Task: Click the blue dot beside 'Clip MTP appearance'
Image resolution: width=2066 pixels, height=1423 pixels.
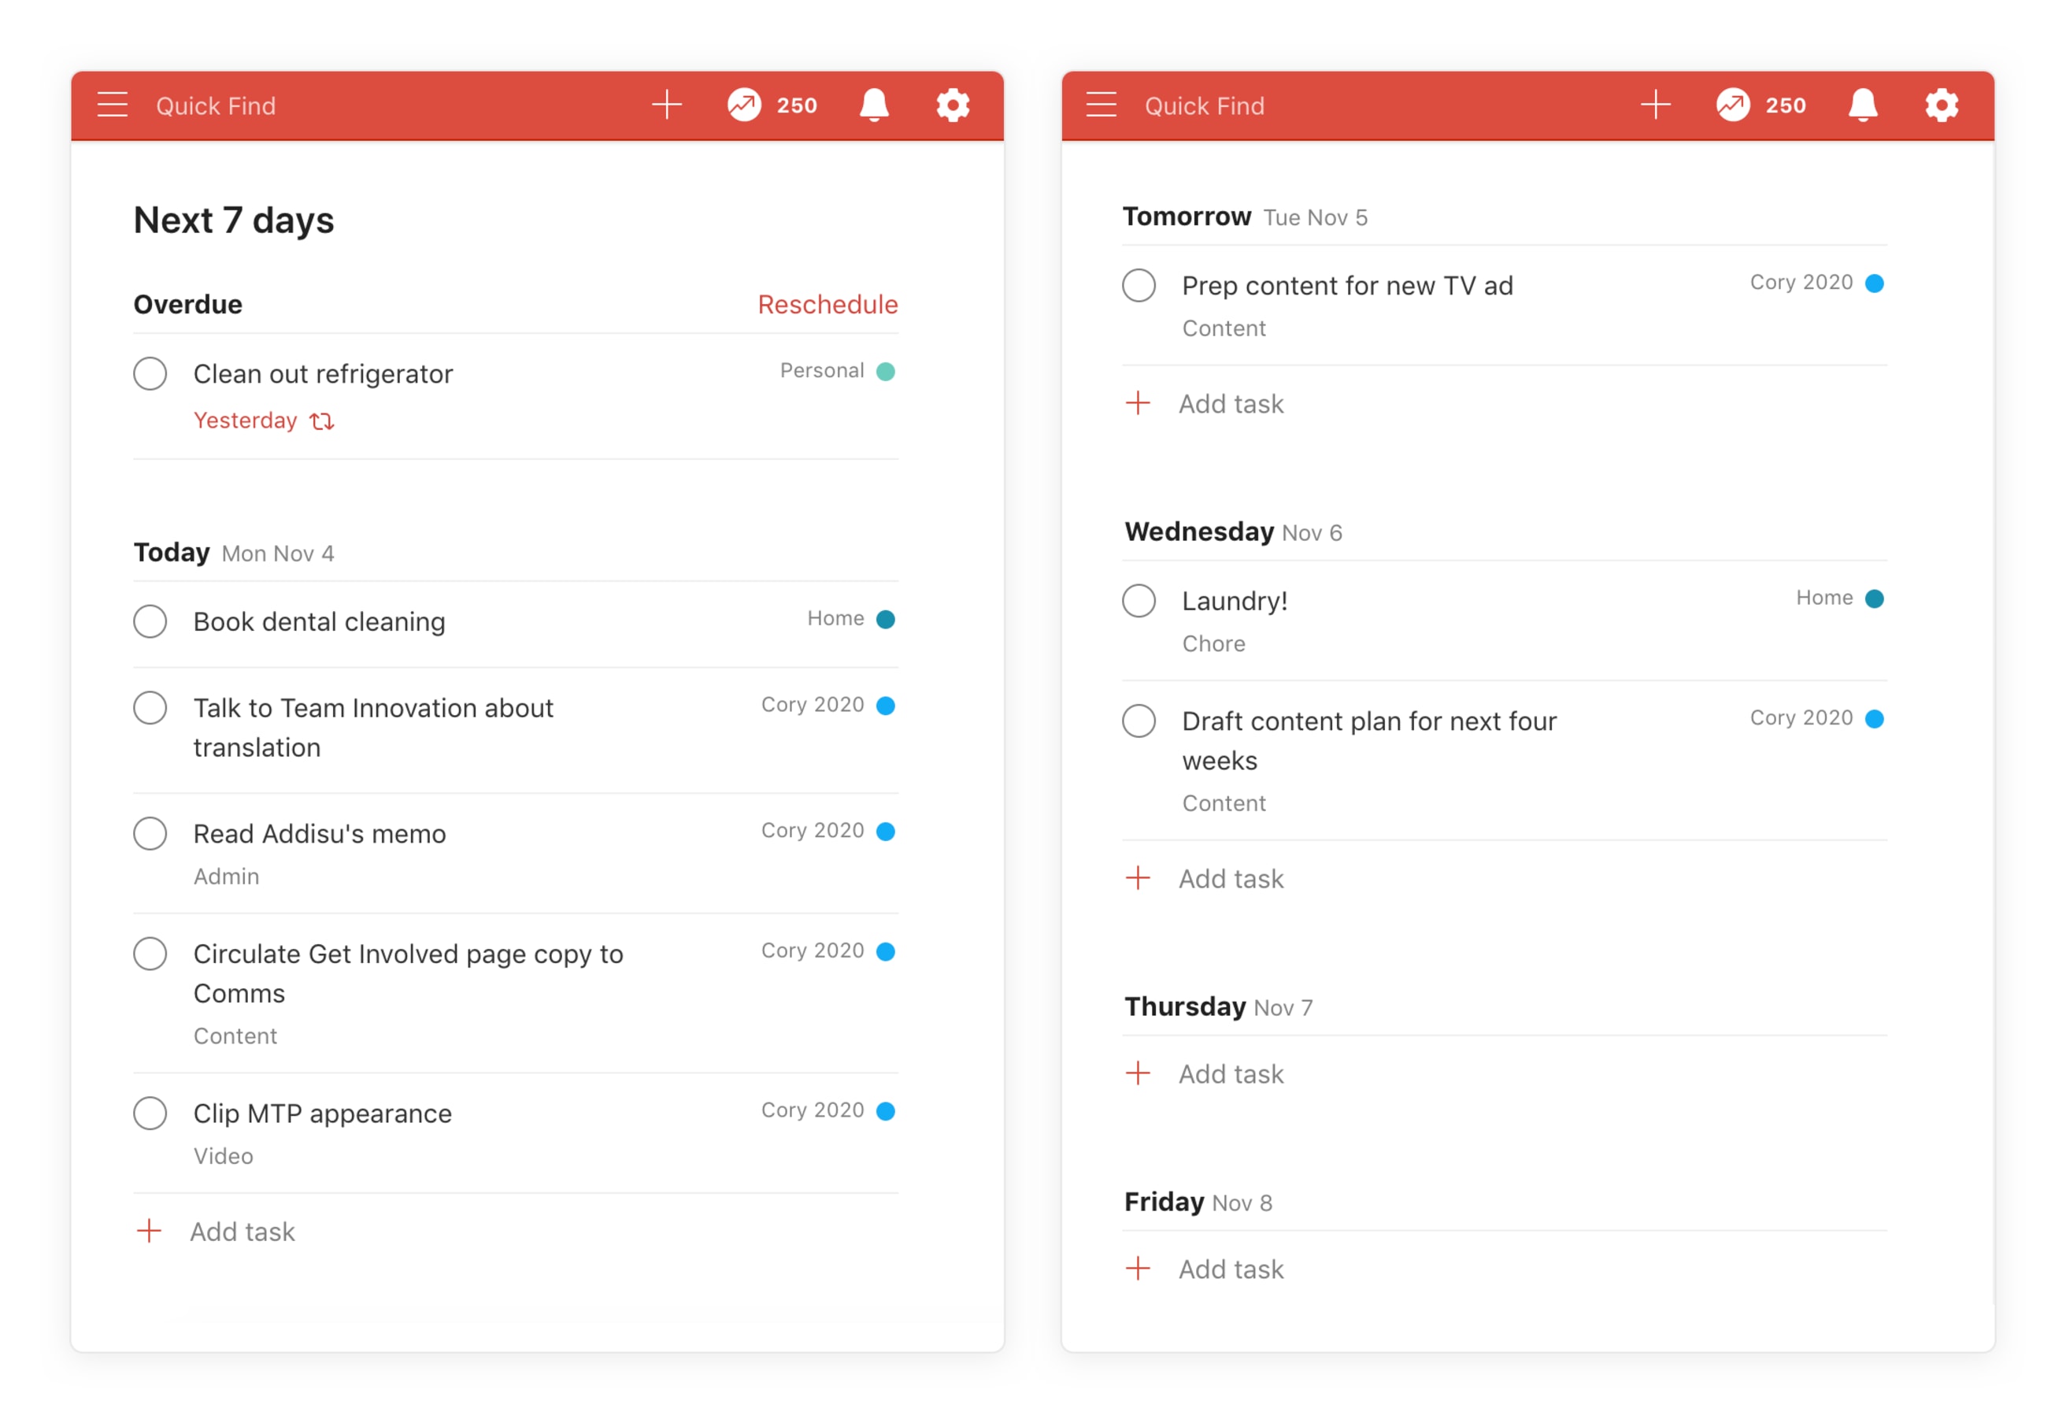Action: 885,1111
